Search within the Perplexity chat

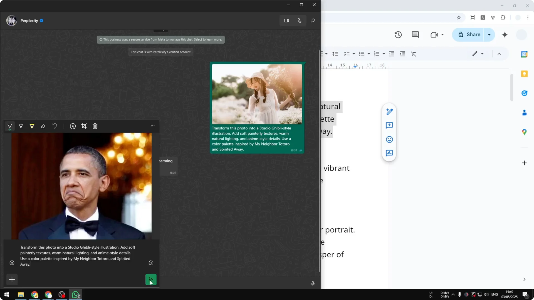point(313,21)
